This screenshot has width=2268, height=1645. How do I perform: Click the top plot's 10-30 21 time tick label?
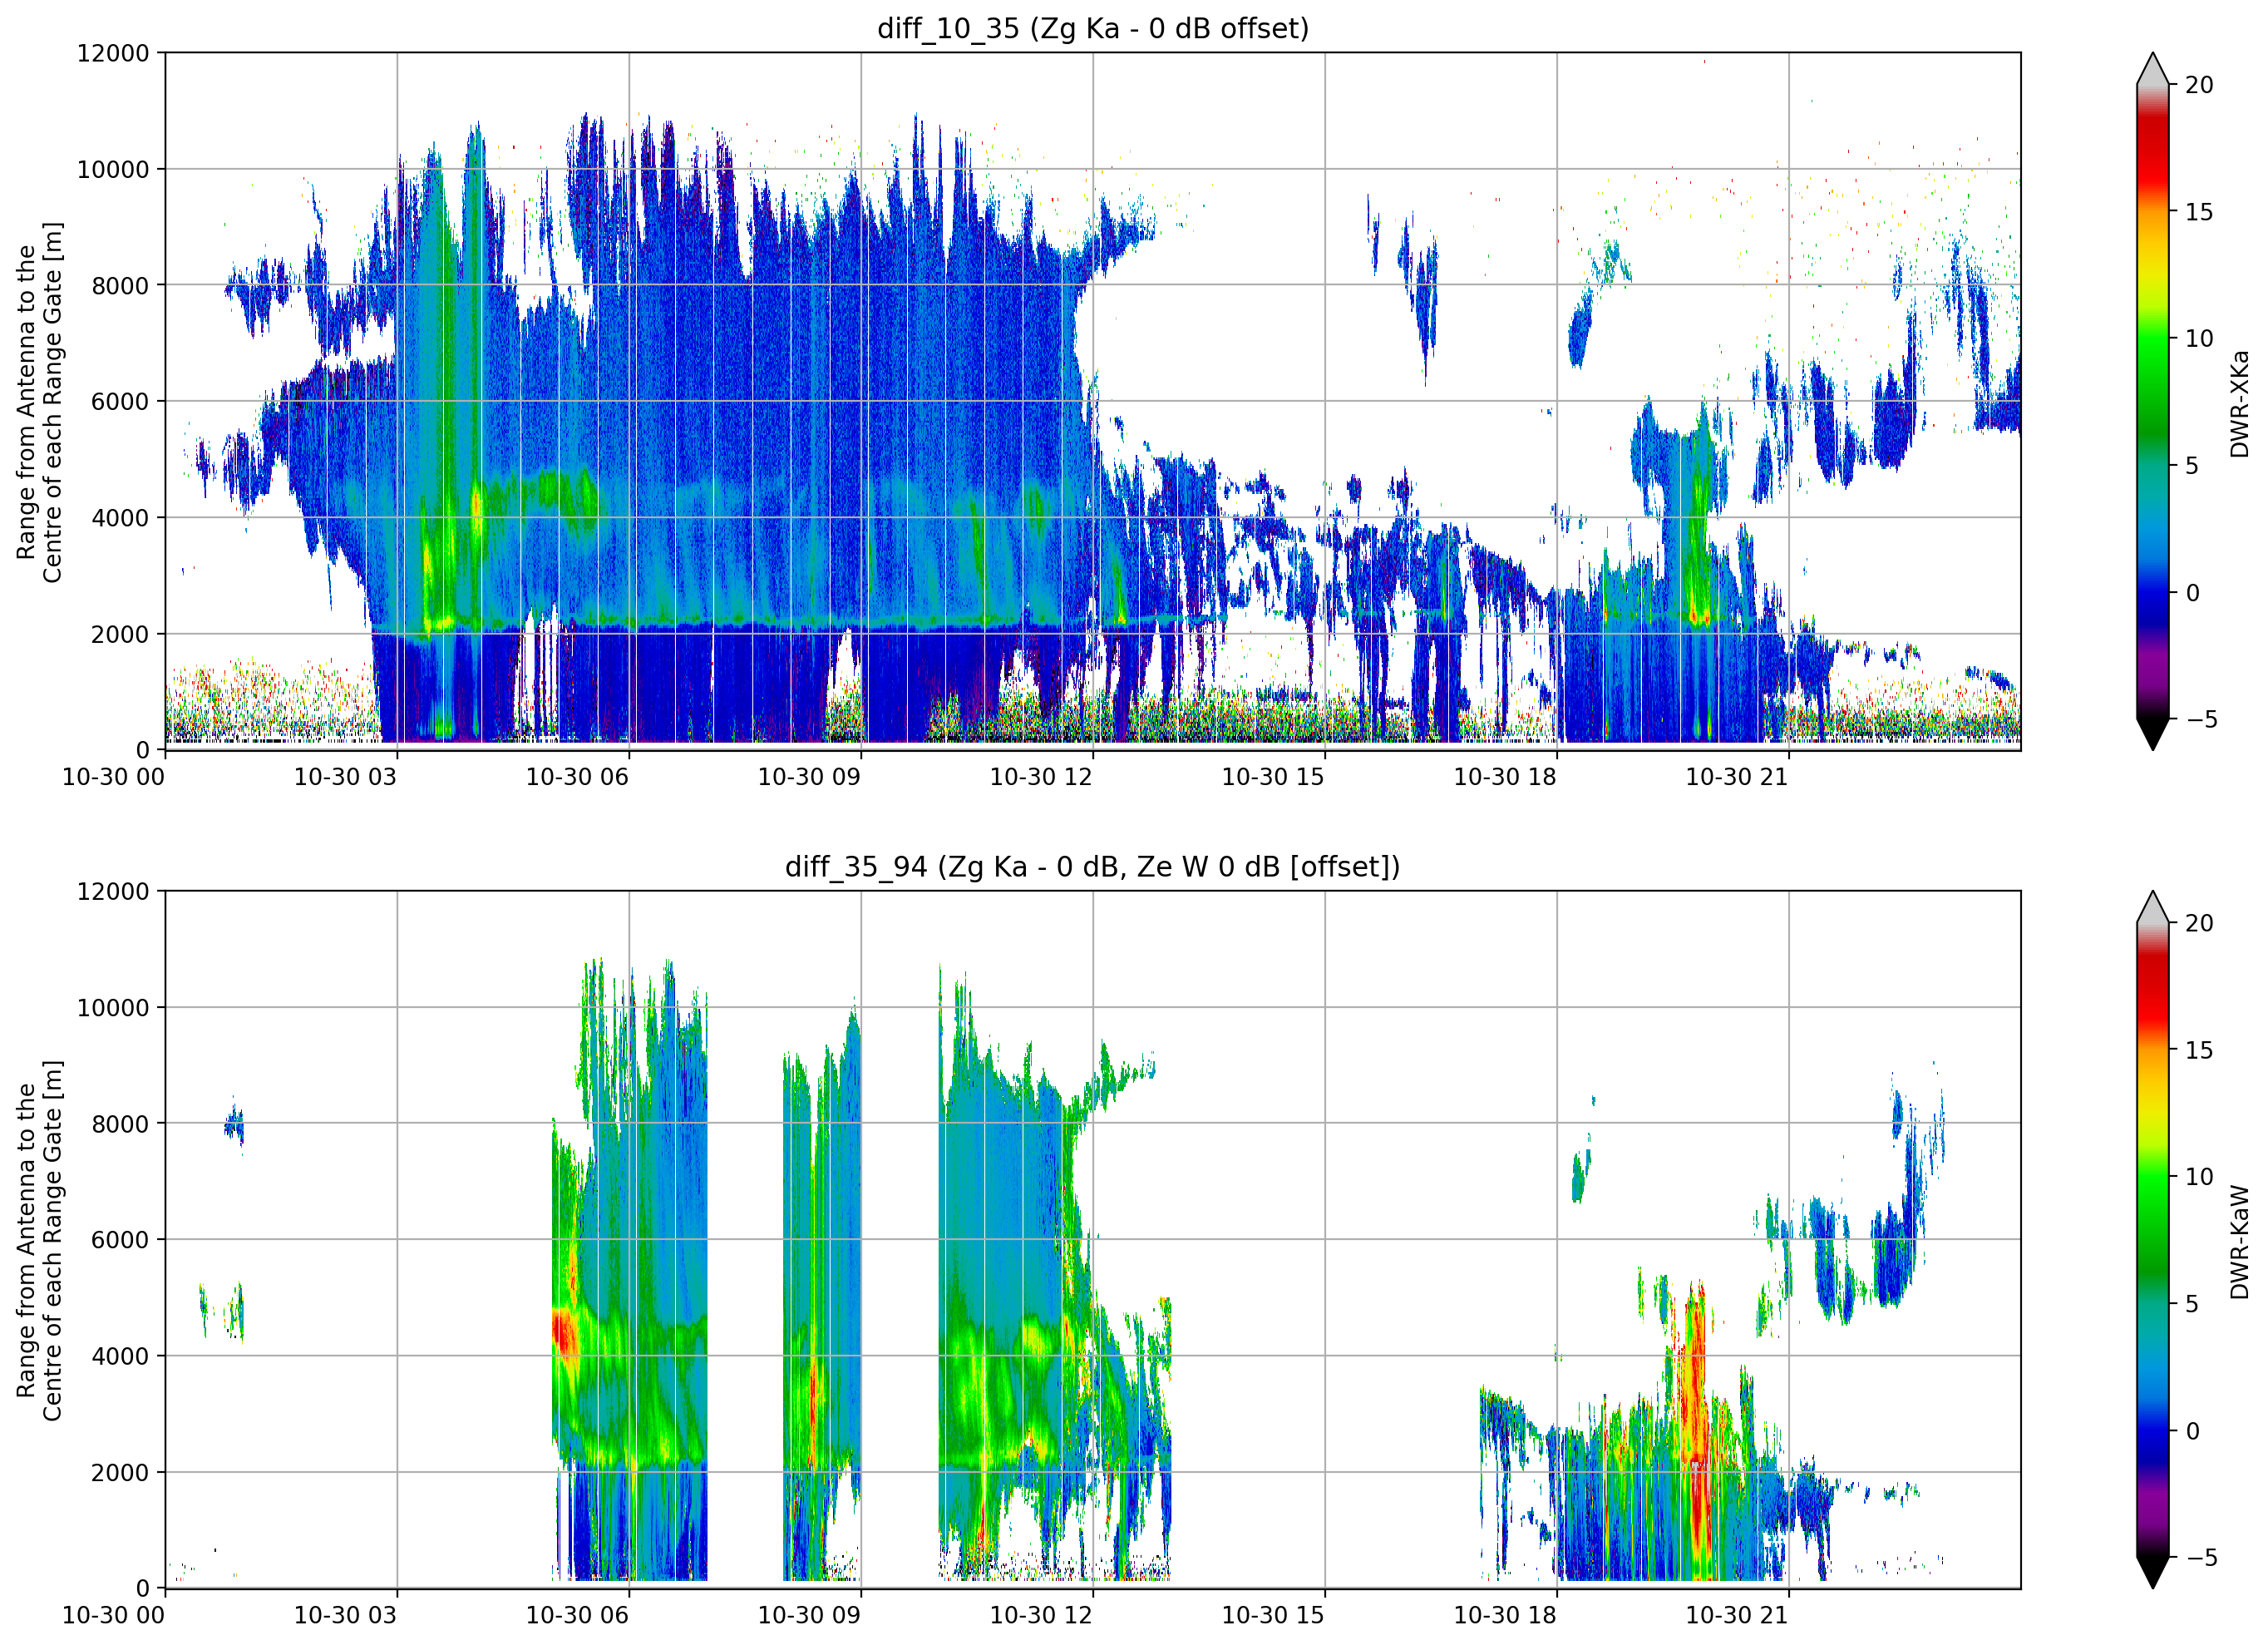point(1736,778)
